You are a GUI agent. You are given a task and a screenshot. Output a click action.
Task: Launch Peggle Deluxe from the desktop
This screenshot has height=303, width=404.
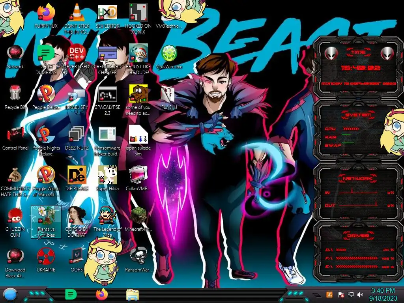point(46,94)
